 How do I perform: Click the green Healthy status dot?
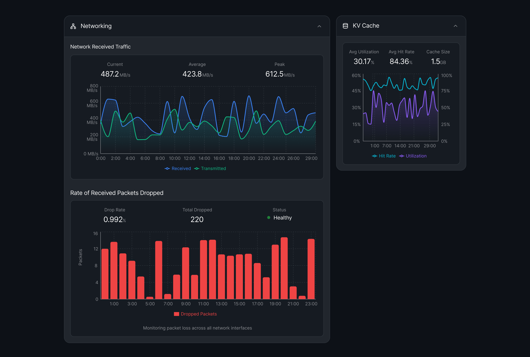[268, 218]
